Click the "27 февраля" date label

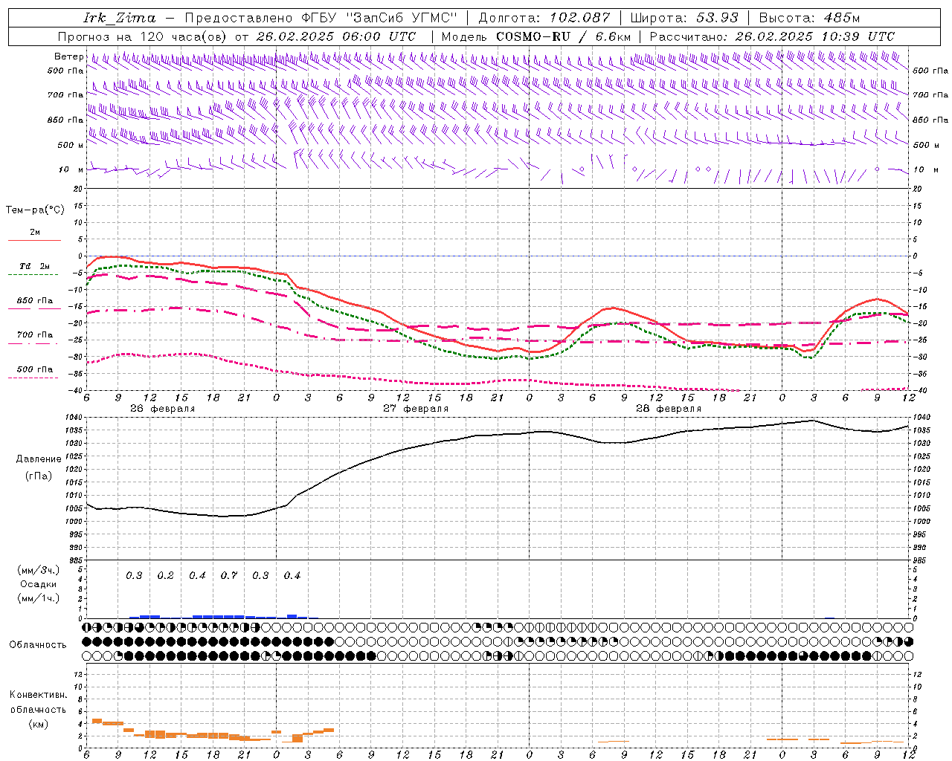(x=416, y=409)
